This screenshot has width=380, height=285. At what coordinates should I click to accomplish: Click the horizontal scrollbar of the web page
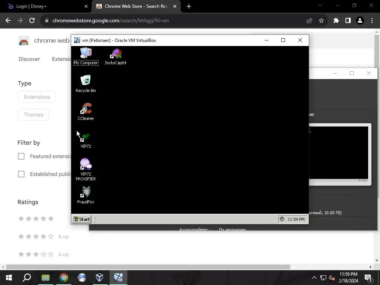(x=148, y=267)
